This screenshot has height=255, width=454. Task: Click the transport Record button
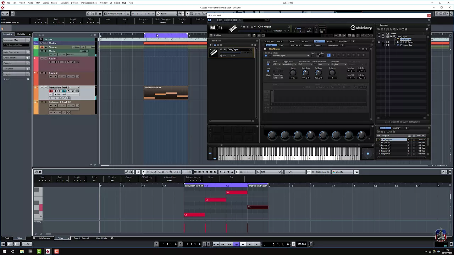coord(256,244)
